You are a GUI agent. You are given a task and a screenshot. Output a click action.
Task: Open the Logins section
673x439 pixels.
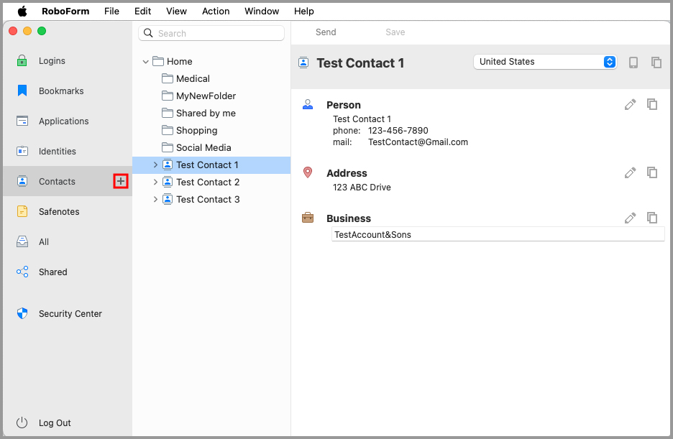[68, 61]
